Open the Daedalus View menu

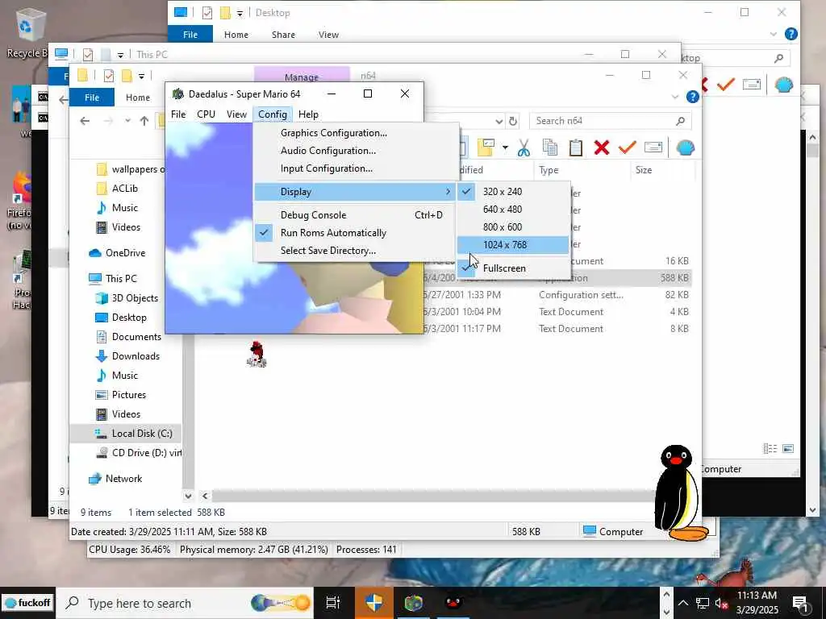(236, 114)
